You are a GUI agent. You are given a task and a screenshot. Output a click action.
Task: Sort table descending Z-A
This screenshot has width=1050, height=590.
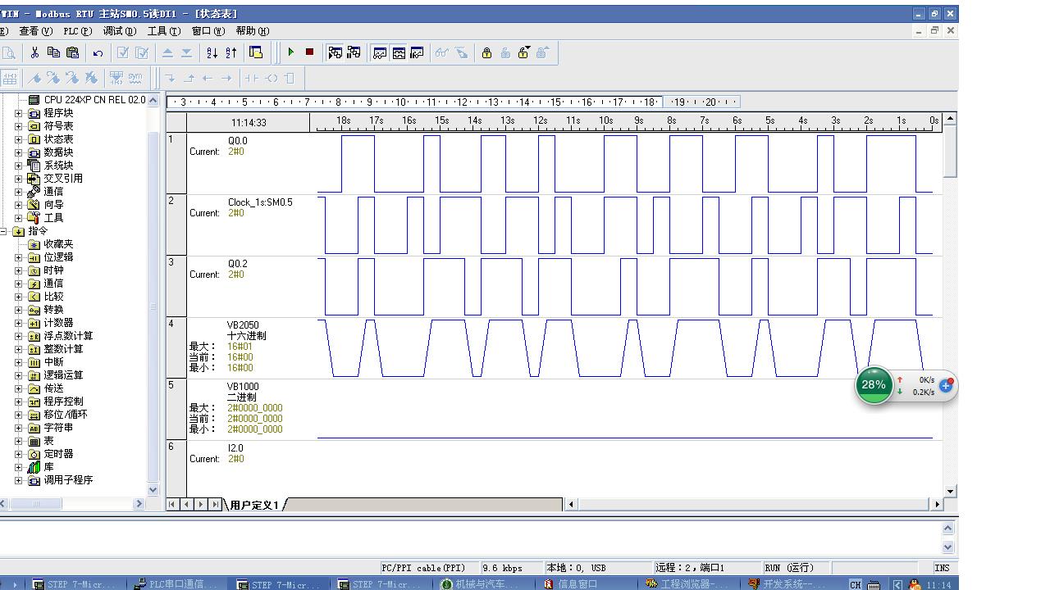(231, 52)
